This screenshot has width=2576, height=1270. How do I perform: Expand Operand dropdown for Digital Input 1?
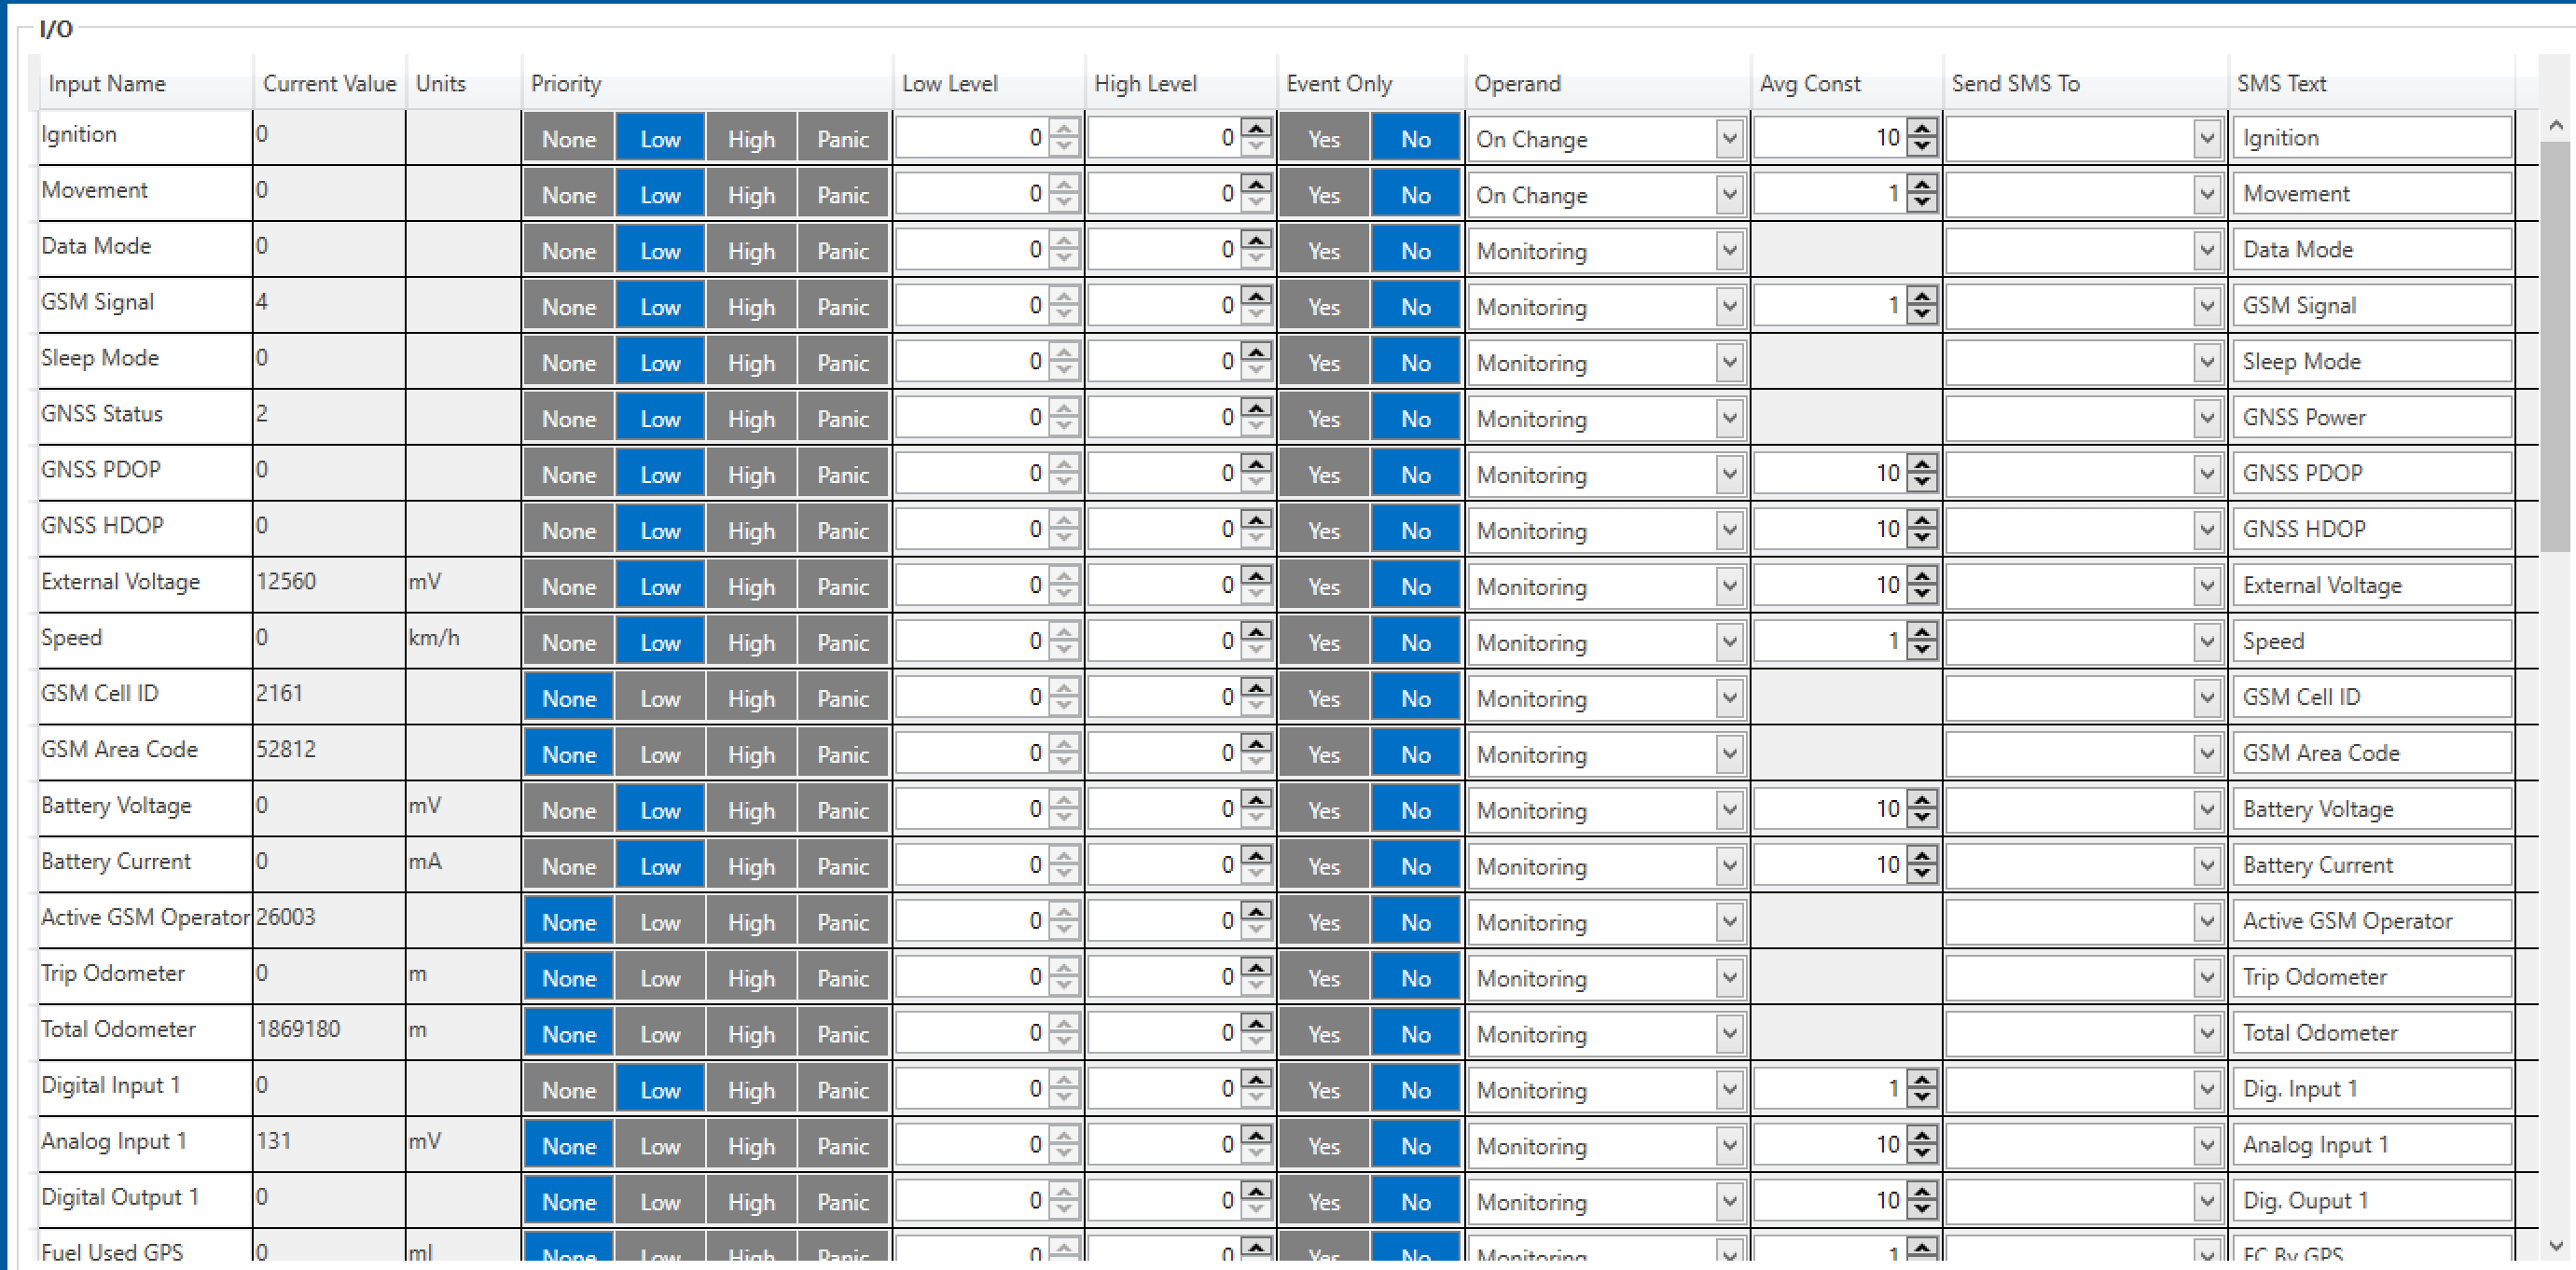tap(1729, 1089)
